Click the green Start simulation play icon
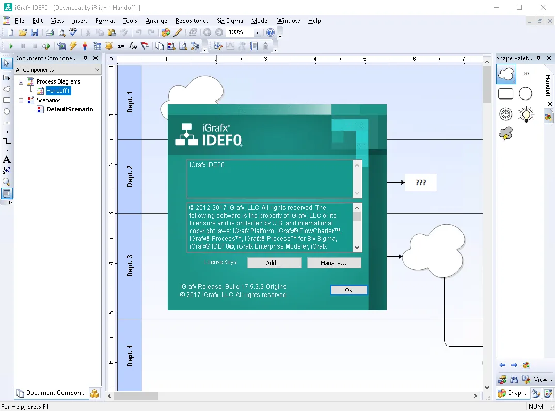Image resolution: width=555 pixels, height=411 pixels. [11, 46]
